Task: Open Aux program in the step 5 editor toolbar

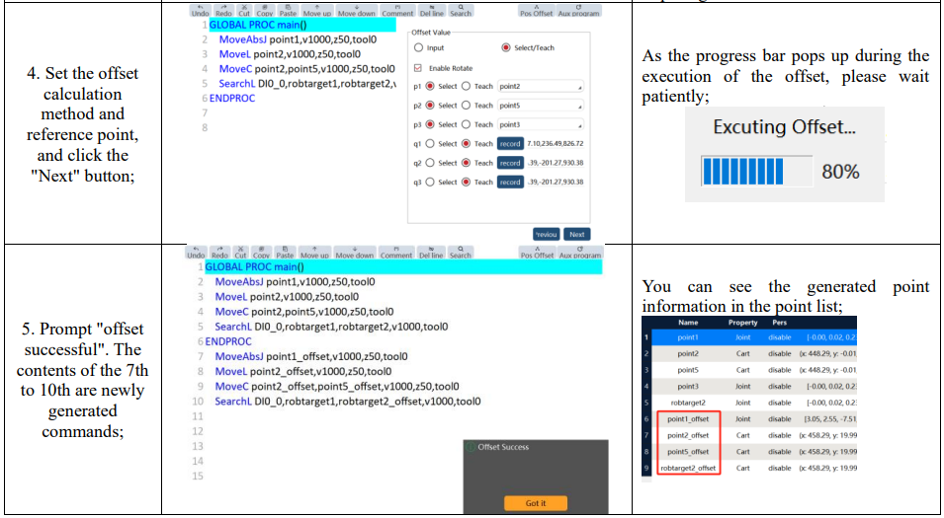Action: (580, 253)
